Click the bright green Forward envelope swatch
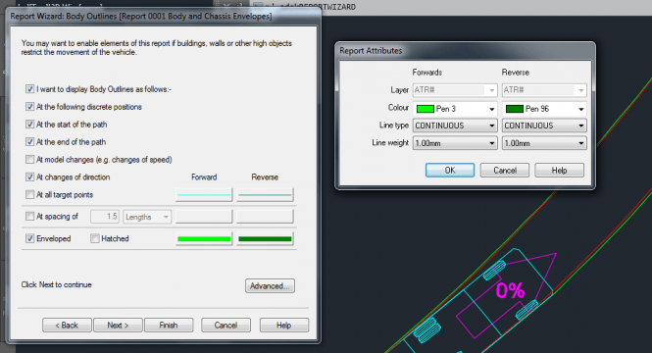652x353 pixels. pos(204,239)
